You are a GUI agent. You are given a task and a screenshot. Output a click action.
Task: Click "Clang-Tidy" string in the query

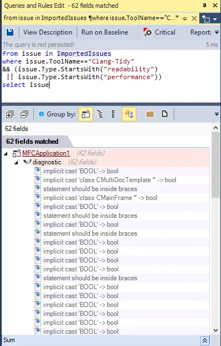[x=111, y=61]
